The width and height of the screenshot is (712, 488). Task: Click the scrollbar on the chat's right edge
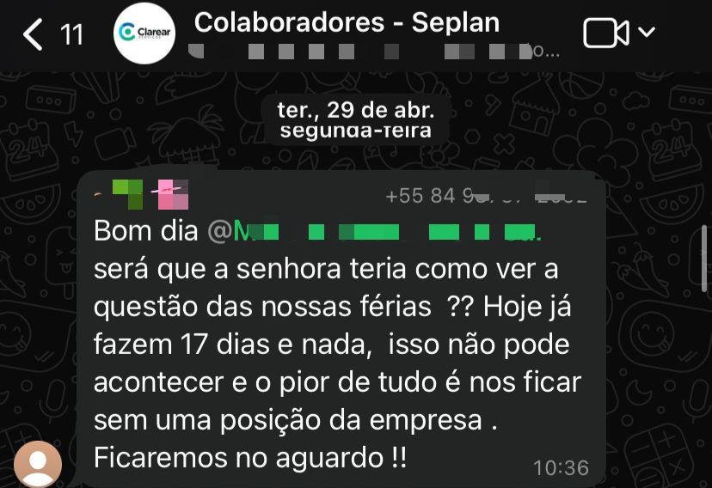703,259
